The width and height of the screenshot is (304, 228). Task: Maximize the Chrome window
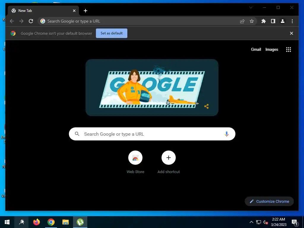[278, 7]
